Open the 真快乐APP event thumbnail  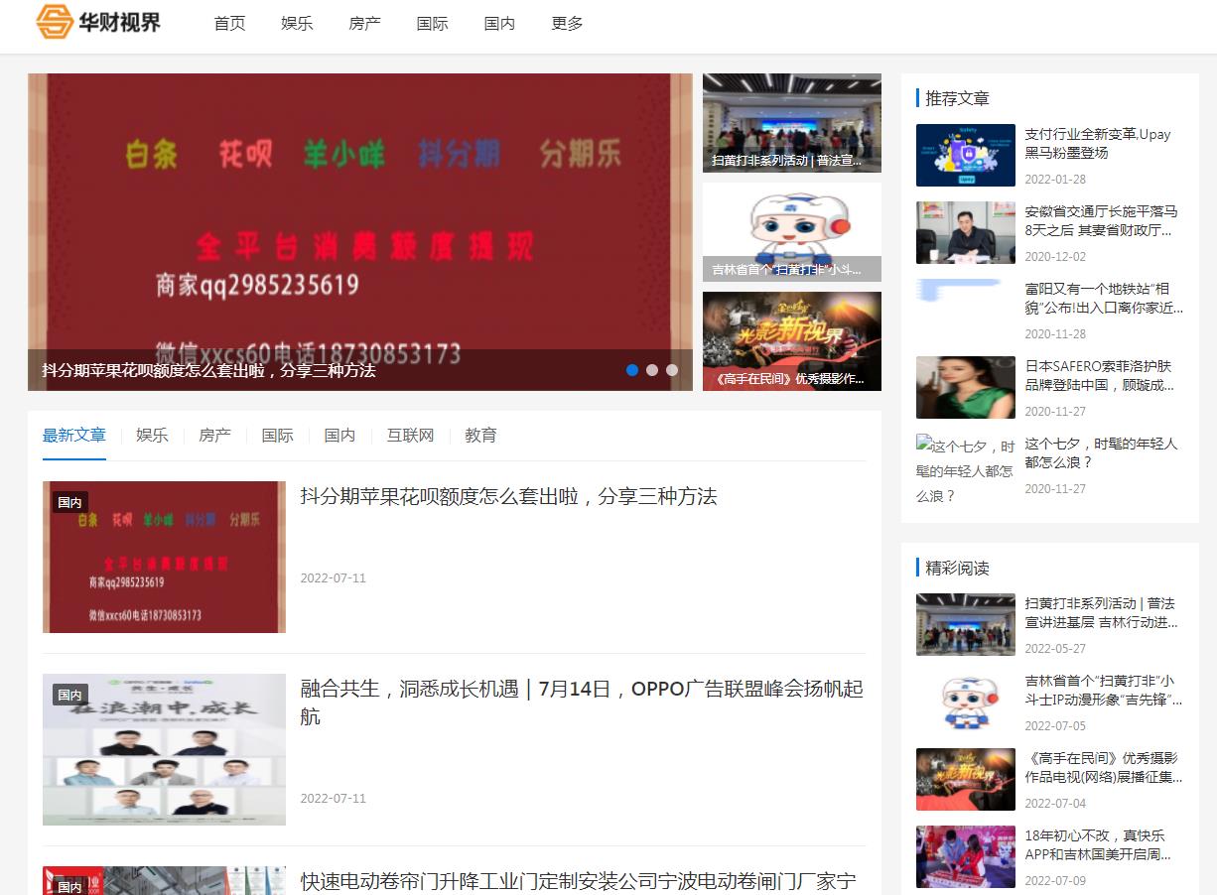[966, 856]
